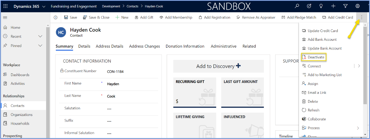Open the advanced find filter icon

point(345,6)
